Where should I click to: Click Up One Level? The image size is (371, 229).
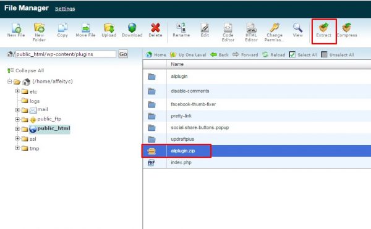tap(188, 55)
